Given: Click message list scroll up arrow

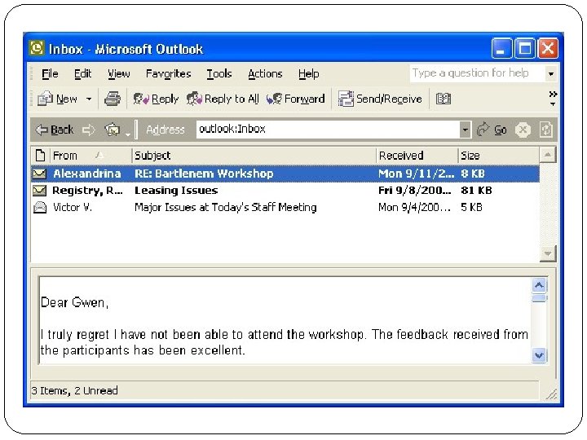Looking at the screenshot, I should (x=548, y=155).
